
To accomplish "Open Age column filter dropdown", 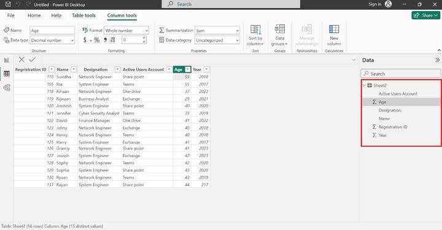I will click(188, 69).
